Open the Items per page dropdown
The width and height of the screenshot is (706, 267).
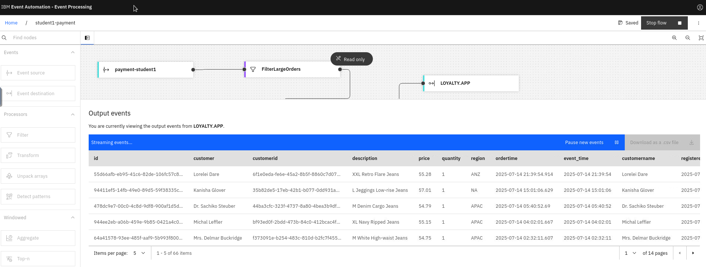[x=139, y=253]
